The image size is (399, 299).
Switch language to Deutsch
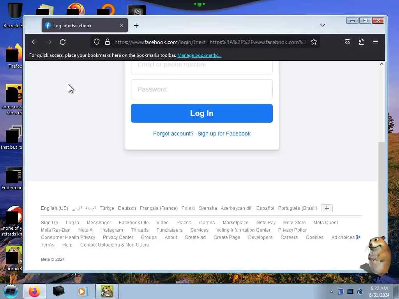click(127, 208)
